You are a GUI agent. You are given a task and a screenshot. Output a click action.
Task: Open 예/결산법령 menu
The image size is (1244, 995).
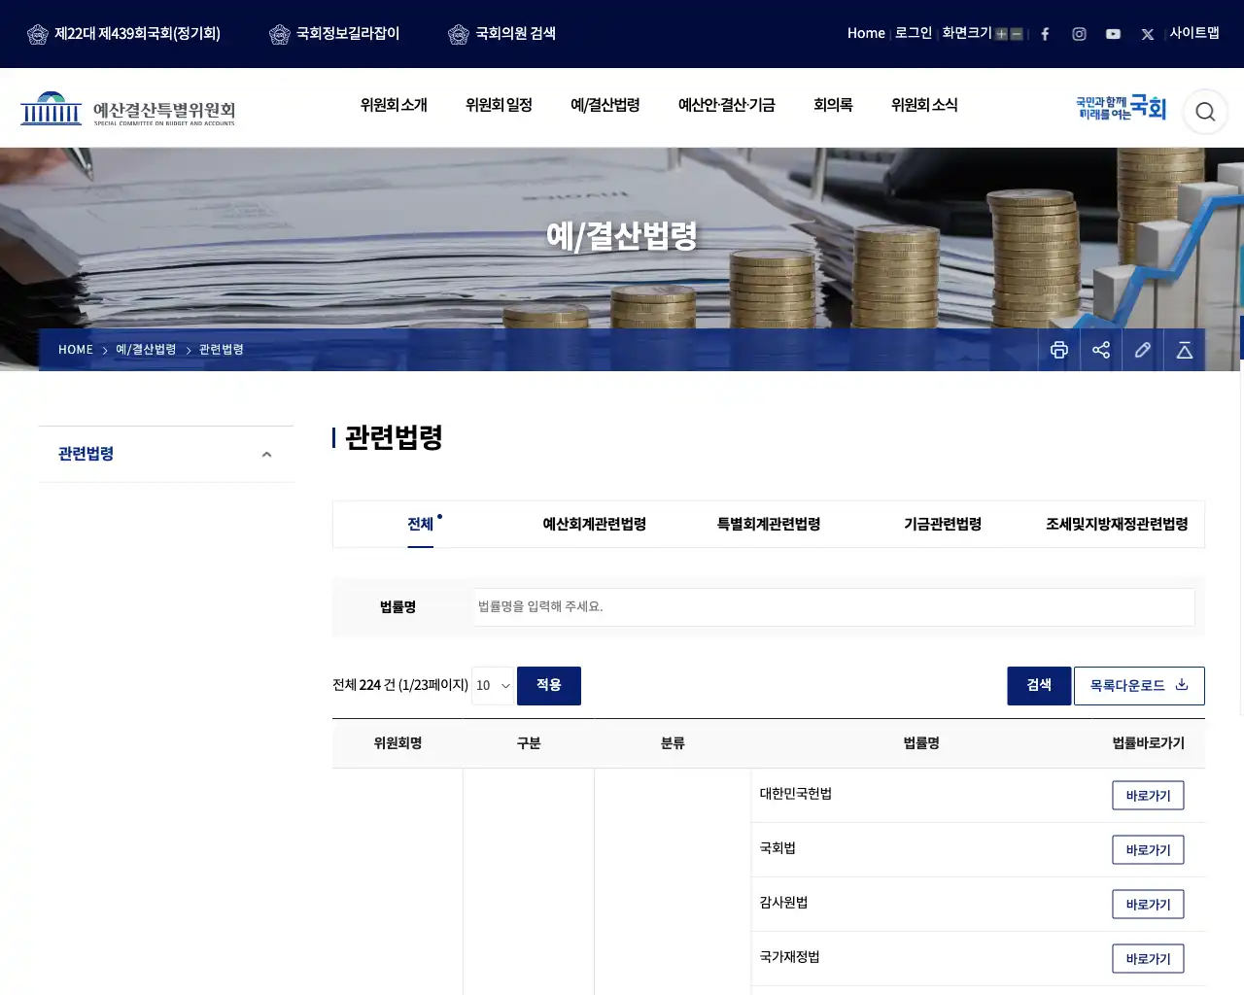point(605,105)
